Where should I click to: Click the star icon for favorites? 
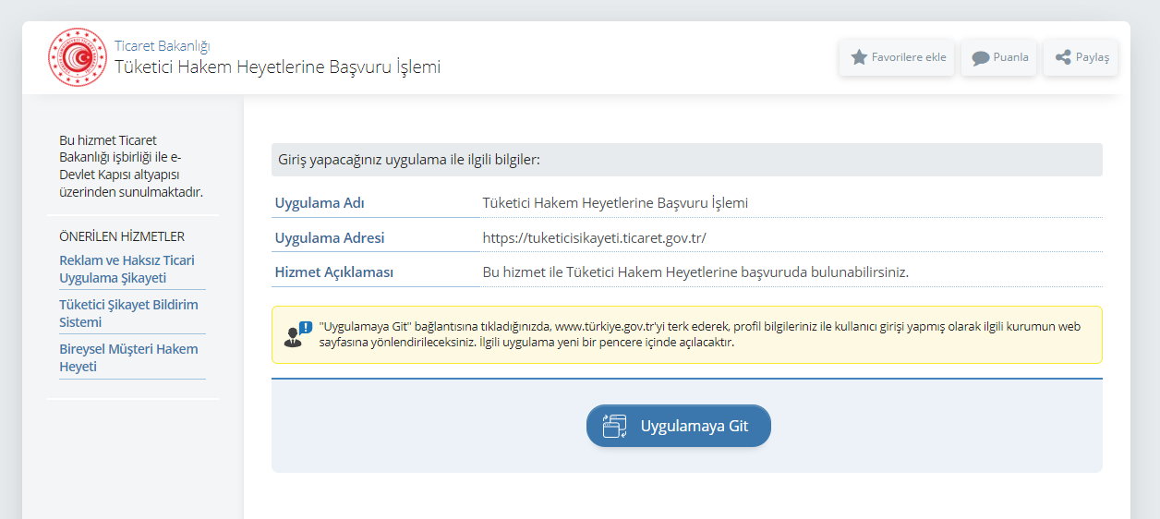(859, 57)
